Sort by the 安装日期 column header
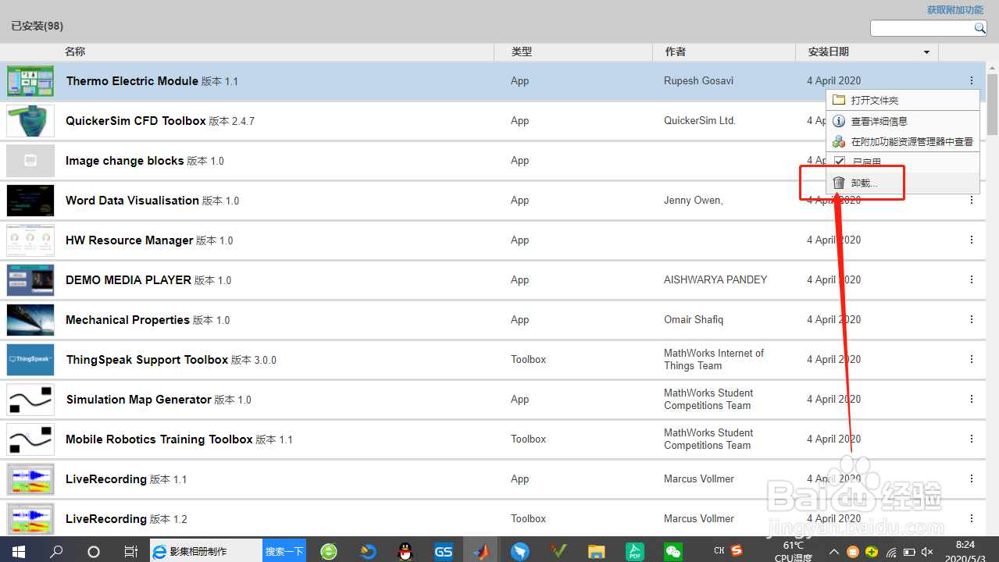Image resolution: width=999 pixels, height=562 pixels. point(829,52)
